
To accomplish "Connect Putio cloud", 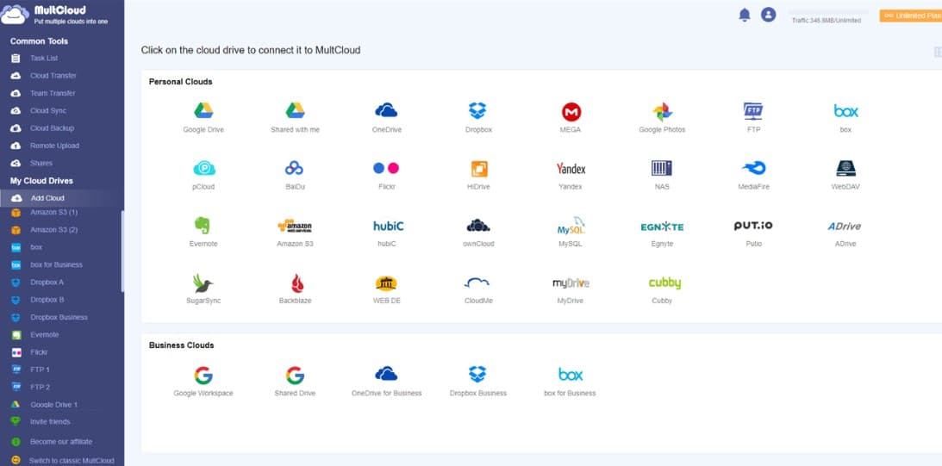I will coord(753,232).
